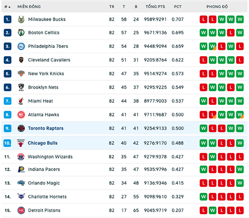
Task: Click the Boston Celtics team logo
Action: [21, 32]
